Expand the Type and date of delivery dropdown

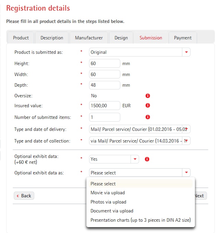point(186,129)
